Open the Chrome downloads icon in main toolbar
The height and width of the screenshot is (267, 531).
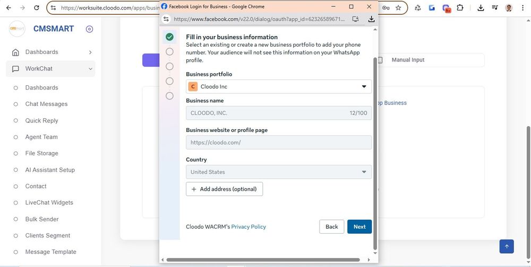[x=481, y=8]
